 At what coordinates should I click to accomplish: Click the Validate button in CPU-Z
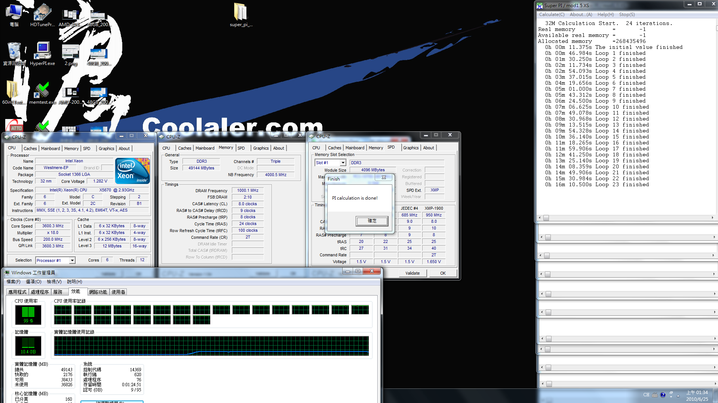[412, 273]
